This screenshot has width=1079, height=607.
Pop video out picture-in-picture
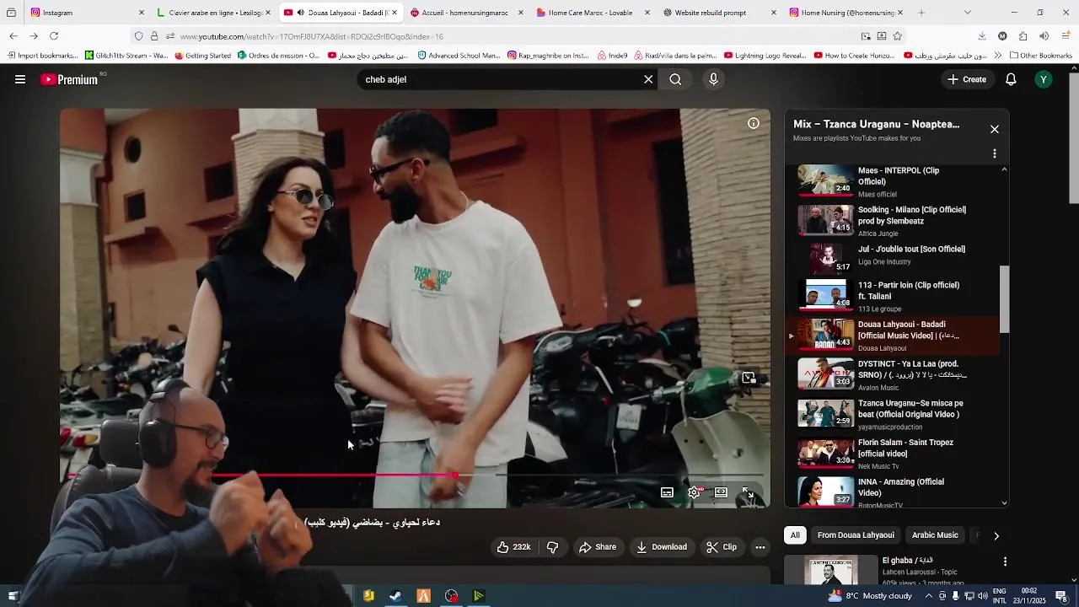click(x=749, y=378)
